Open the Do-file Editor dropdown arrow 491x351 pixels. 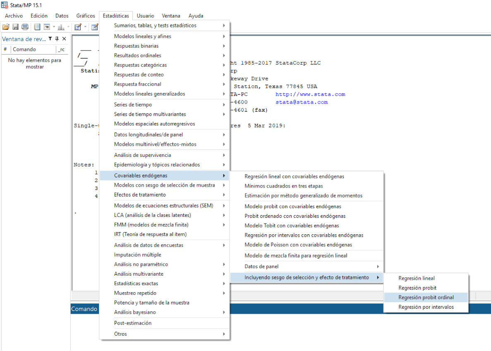pyautogui.click(x=85, y=27)
